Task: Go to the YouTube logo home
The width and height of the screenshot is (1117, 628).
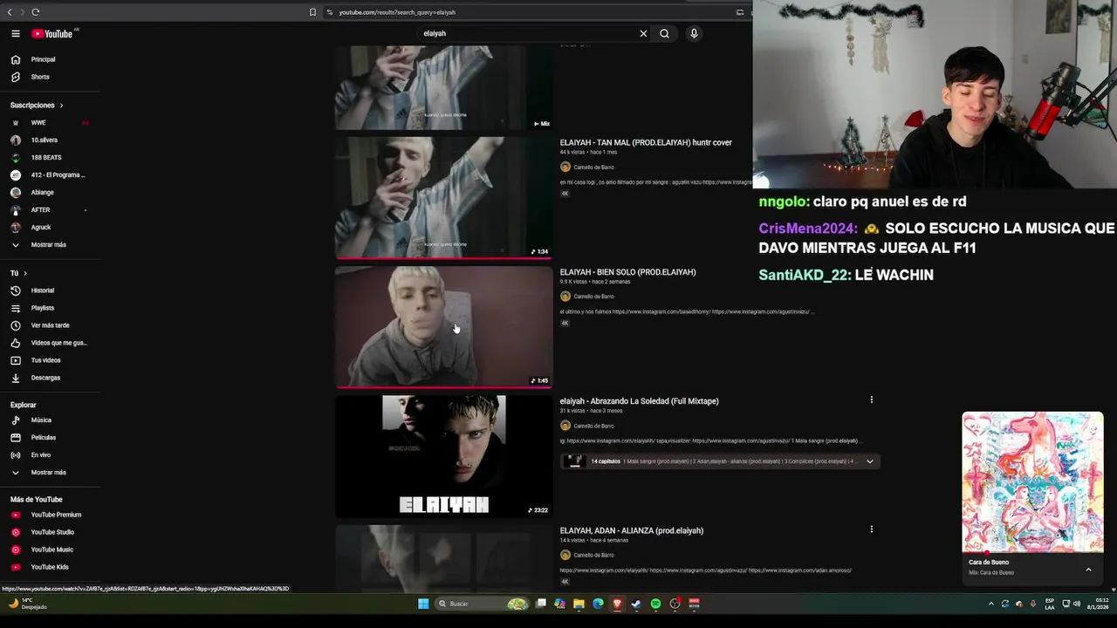Action: point(52,33)
